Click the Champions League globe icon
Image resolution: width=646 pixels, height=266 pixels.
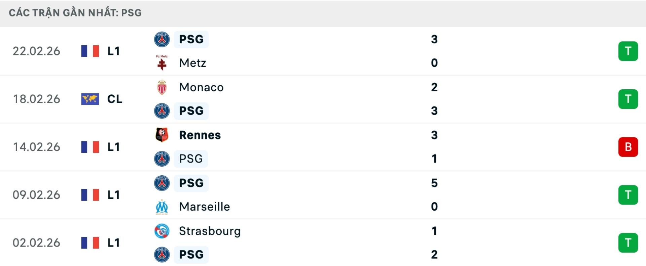click(x=90, y=99)
